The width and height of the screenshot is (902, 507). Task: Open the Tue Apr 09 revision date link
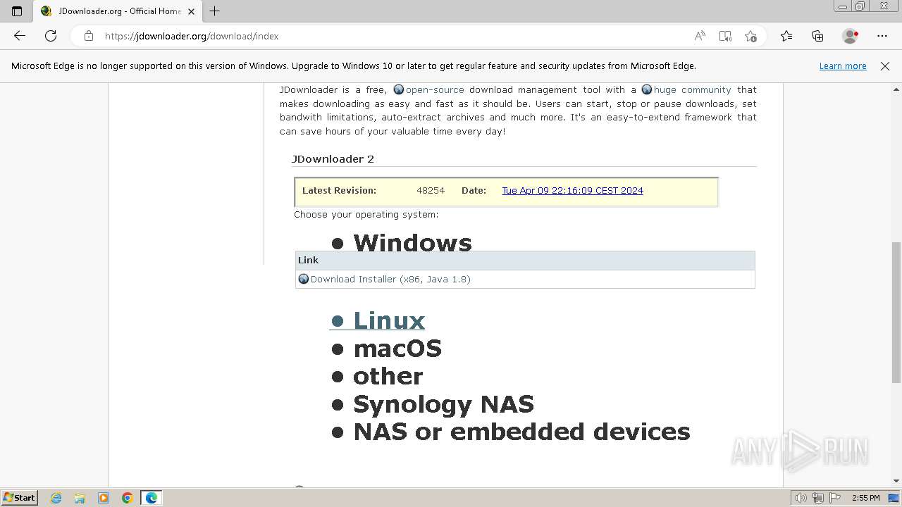click(x=572, y=191)
